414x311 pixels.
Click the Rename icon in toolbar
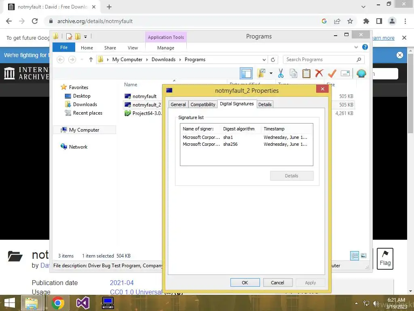[x=345, y=73]
